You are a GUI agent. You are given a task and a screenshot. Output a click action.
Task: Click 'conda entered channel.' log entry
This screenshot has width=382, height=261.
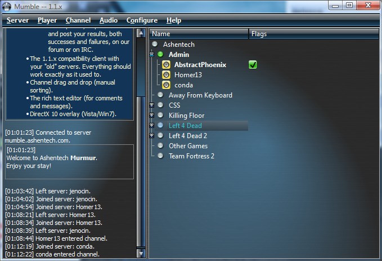(52, 254)
